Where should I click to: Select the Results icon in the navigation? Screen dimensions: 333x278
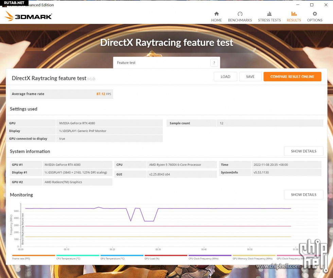[294, 14]
